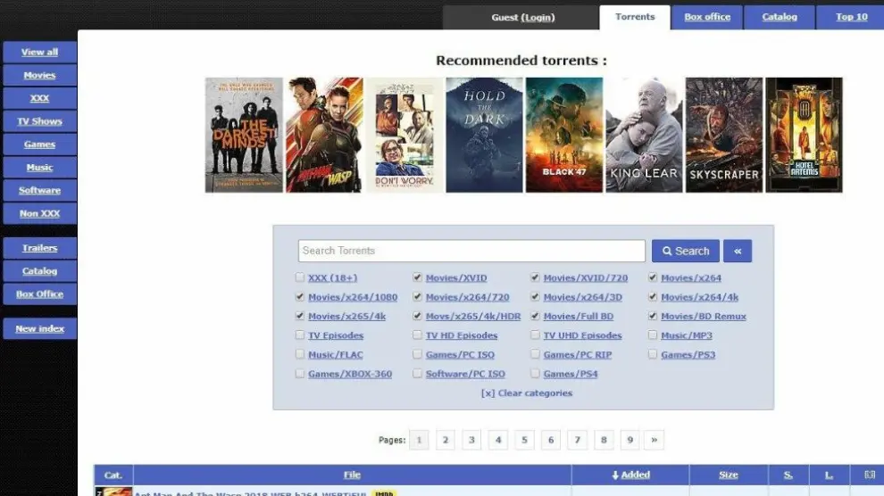Go to next pages with » button
884x496 pixels.
click(655, 440)
